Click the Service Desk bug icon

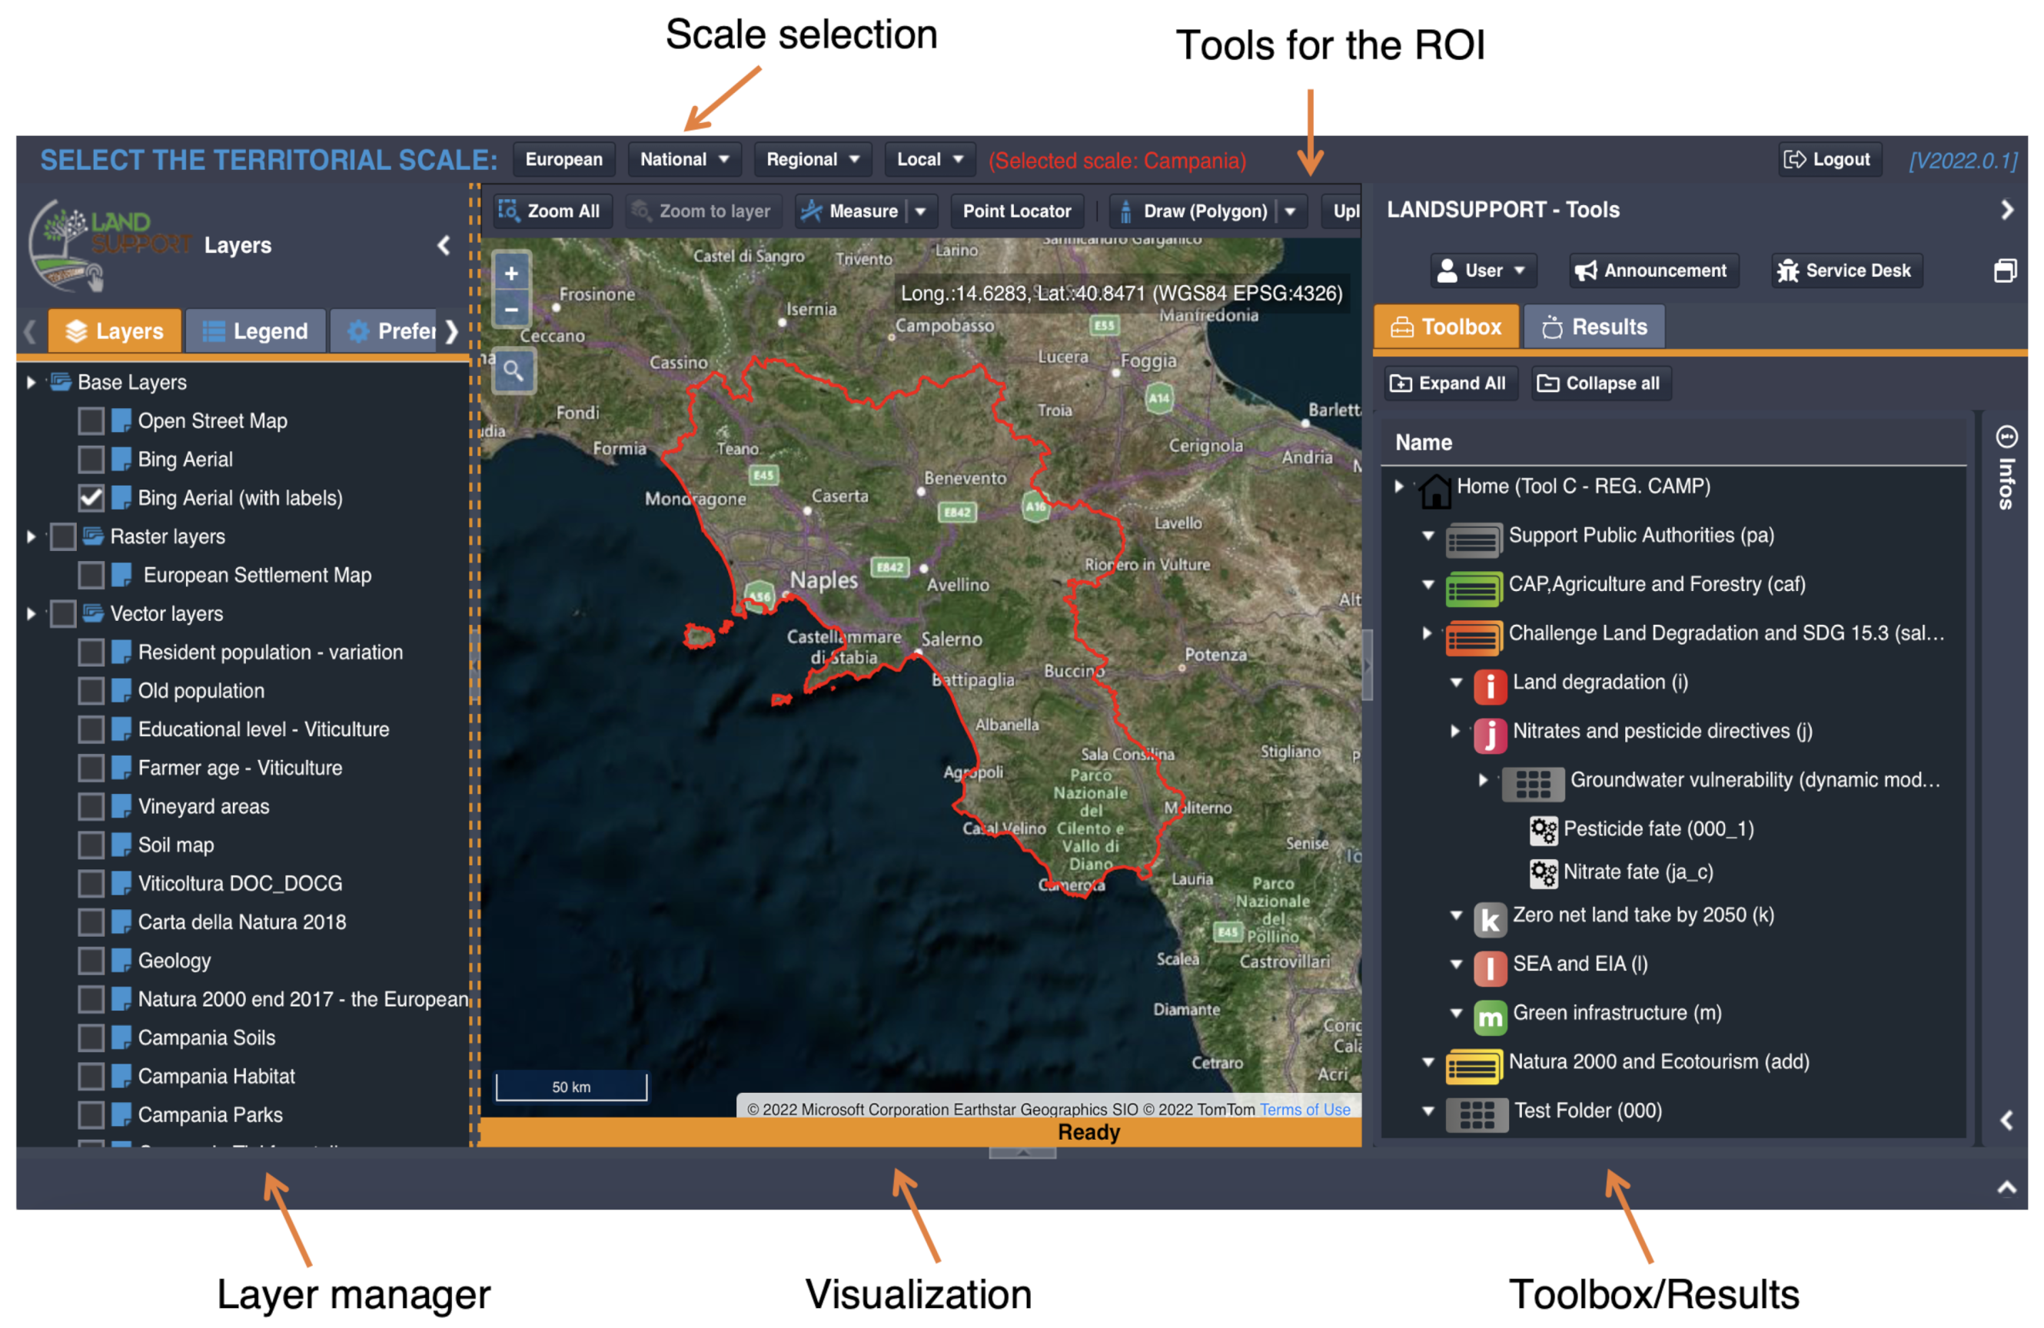click(1787, 271)
